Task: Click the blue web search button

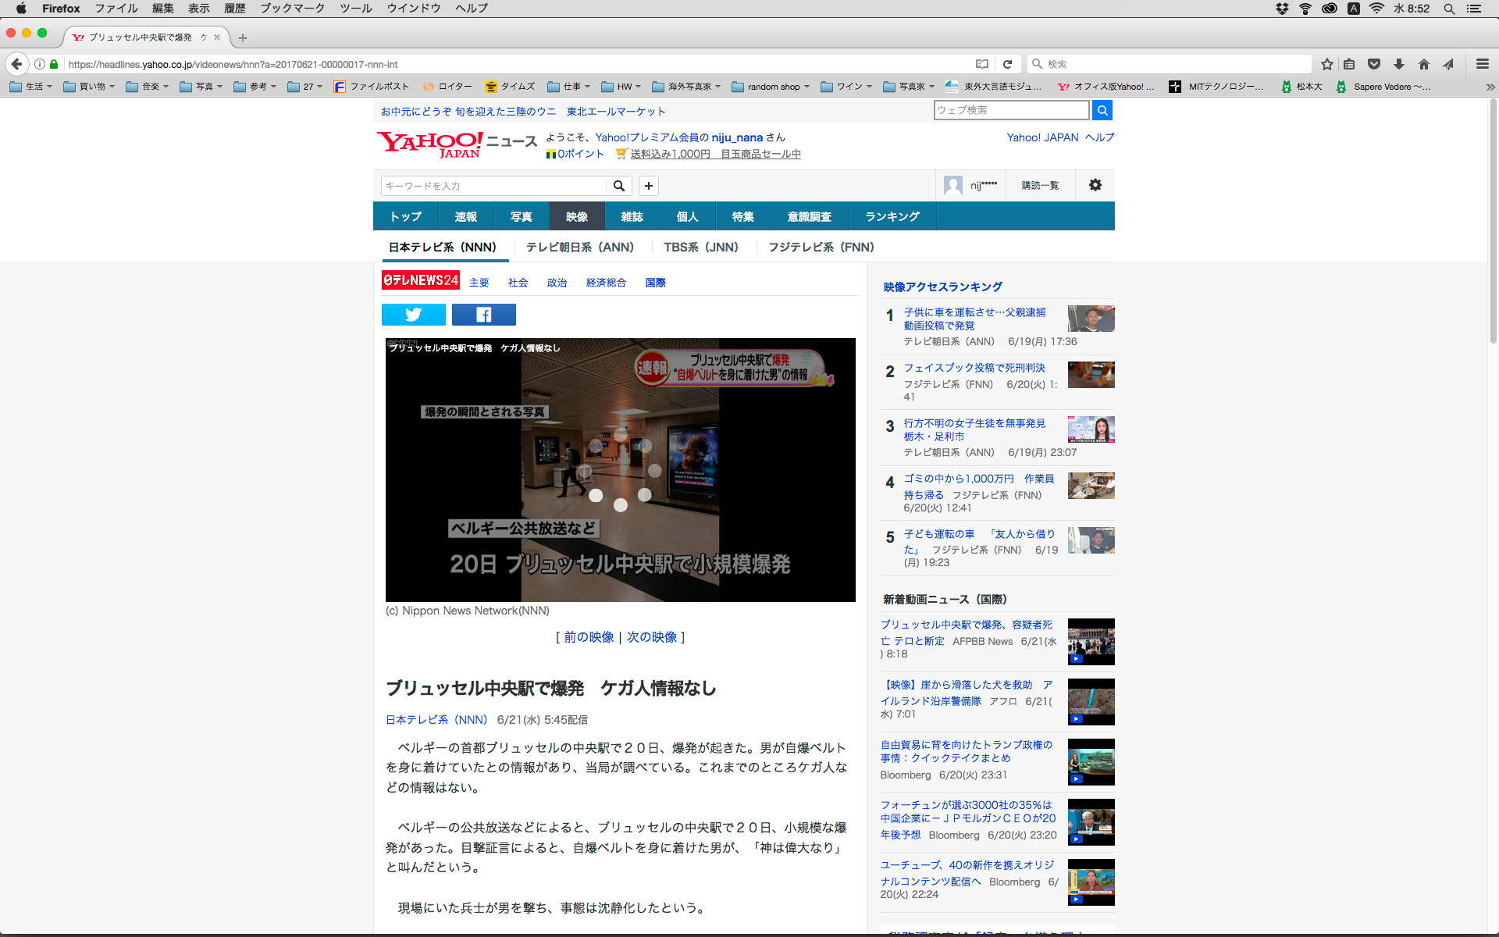Action: click(x=1102, y=110)
